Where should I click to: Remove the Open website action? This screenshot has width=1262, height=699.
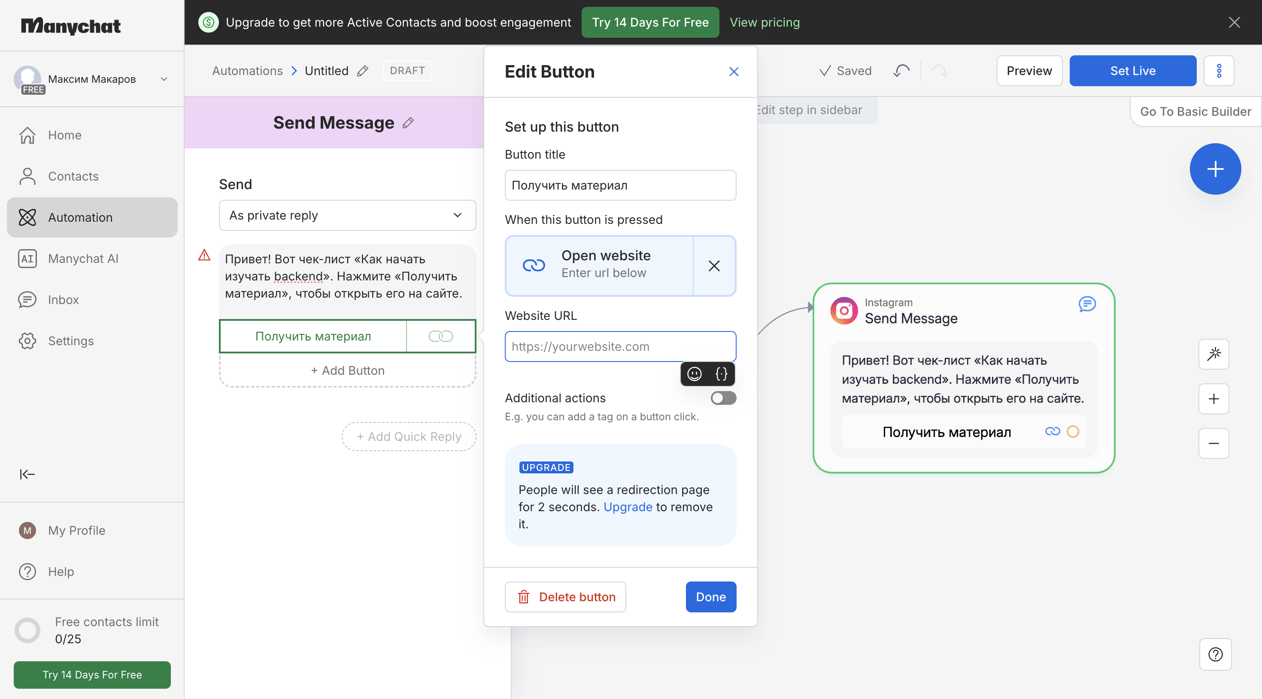(x=714, y=265)
